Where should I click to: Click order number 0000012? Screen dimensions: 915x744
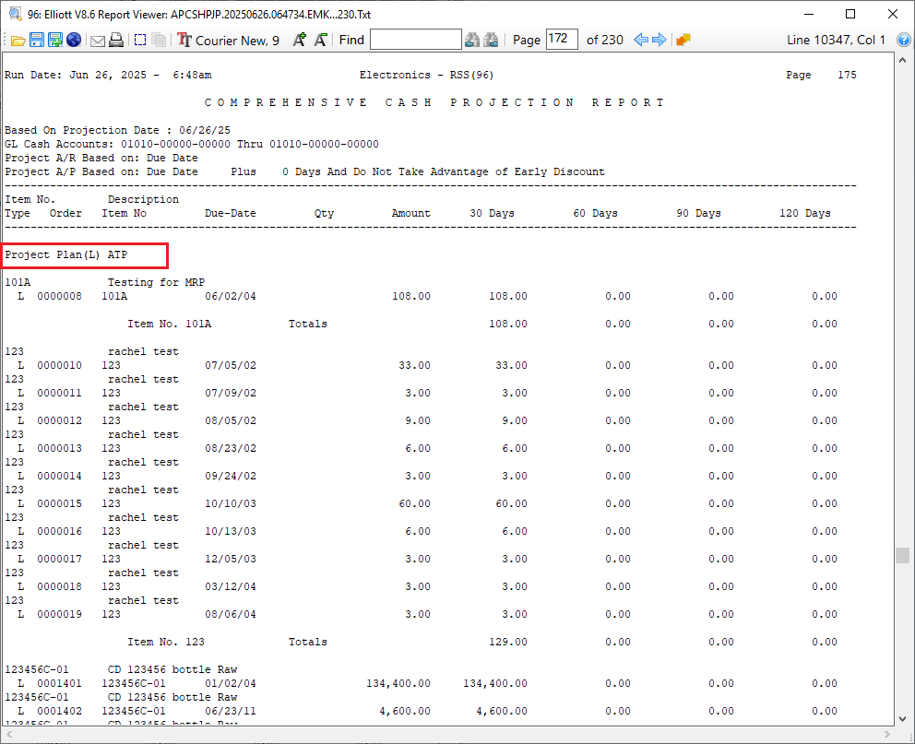60,421
